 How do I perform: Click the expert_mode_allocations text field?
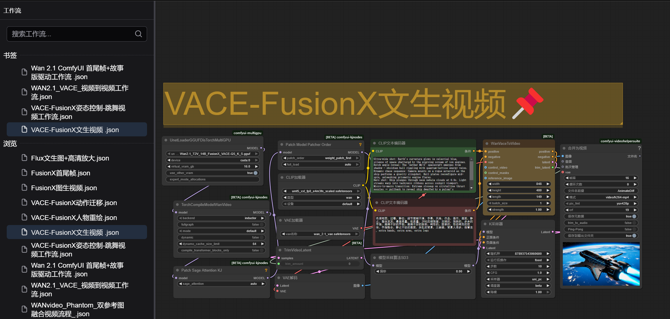point(213,179)
